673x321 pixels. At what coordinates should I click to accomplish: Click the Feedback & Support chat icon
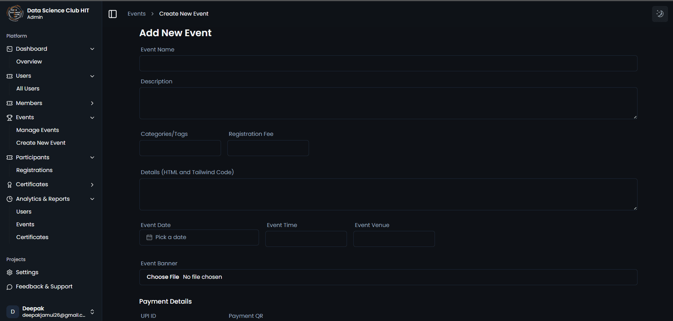(9, 286)
